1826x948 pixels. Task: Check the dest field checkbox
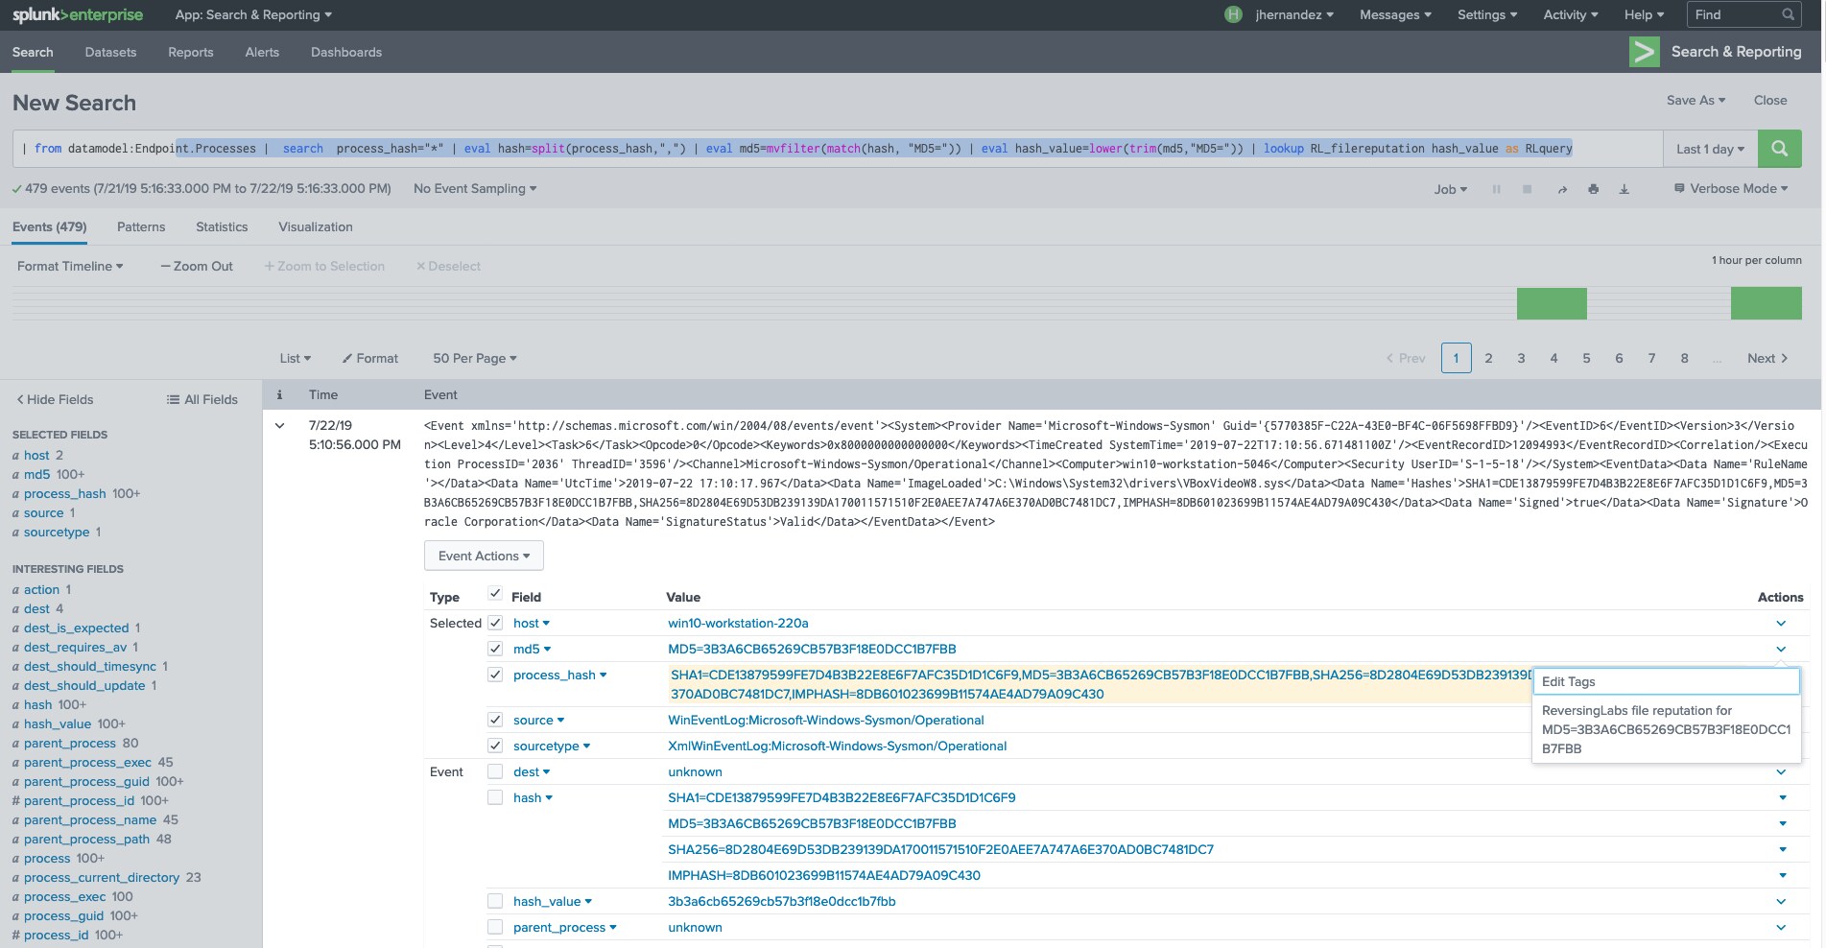pyautogui.click(x=495, y=771)
